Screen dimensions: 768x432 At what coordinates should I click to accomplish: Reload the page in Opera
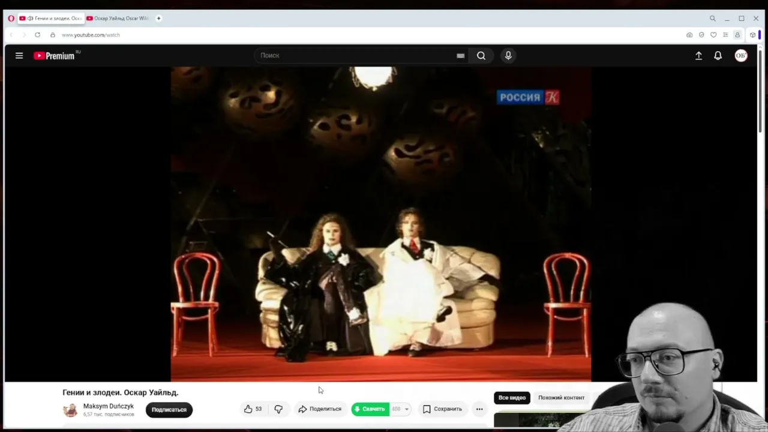(x=37, y=35)
